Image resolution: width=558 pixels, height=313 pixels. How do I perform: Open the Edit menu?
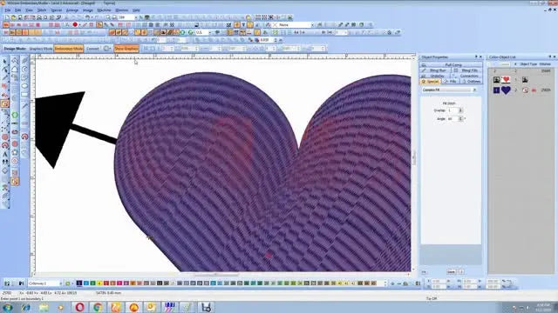(x=17, y=10)
